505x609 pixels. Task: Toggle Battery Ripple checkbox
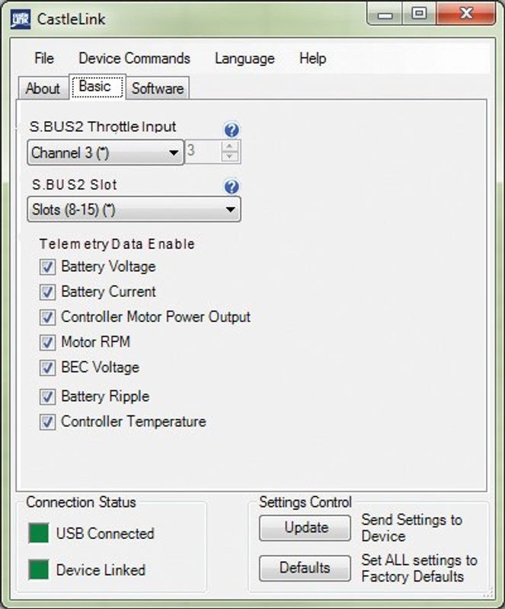point(47,397)
